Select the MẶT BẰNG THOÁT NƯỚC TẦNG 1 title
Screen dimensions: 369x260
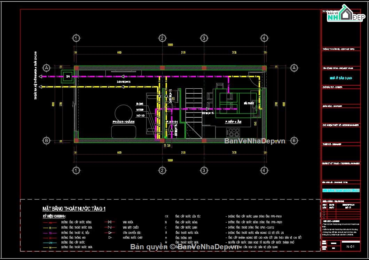coord(74,209)
